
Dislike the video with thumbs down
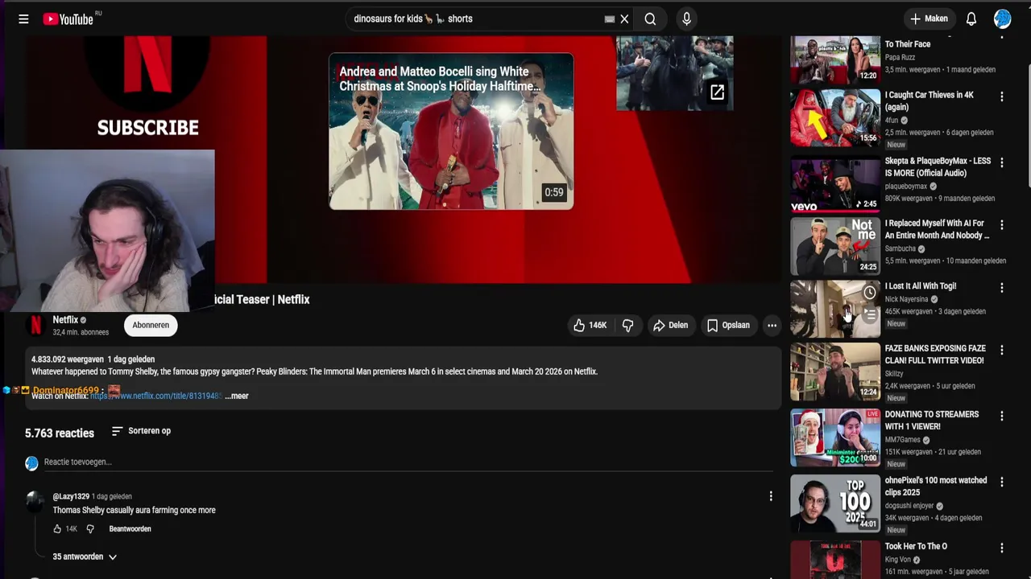(x=627, y=325)
